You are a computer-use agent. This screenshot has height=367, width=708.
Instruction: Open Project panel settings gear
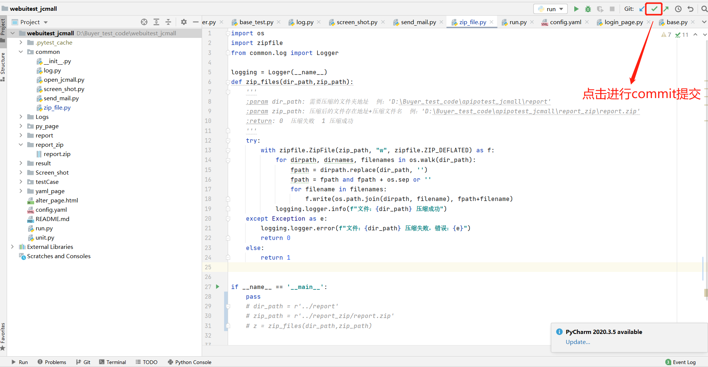tap(184, 22)
